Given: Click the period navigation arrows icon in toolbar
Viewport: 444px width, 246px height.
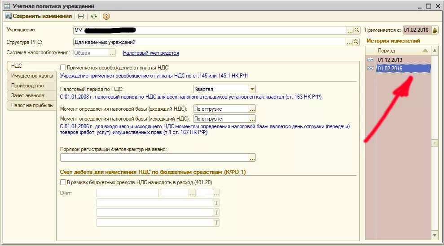Looking at the screenshot, I should click(81, 17).
